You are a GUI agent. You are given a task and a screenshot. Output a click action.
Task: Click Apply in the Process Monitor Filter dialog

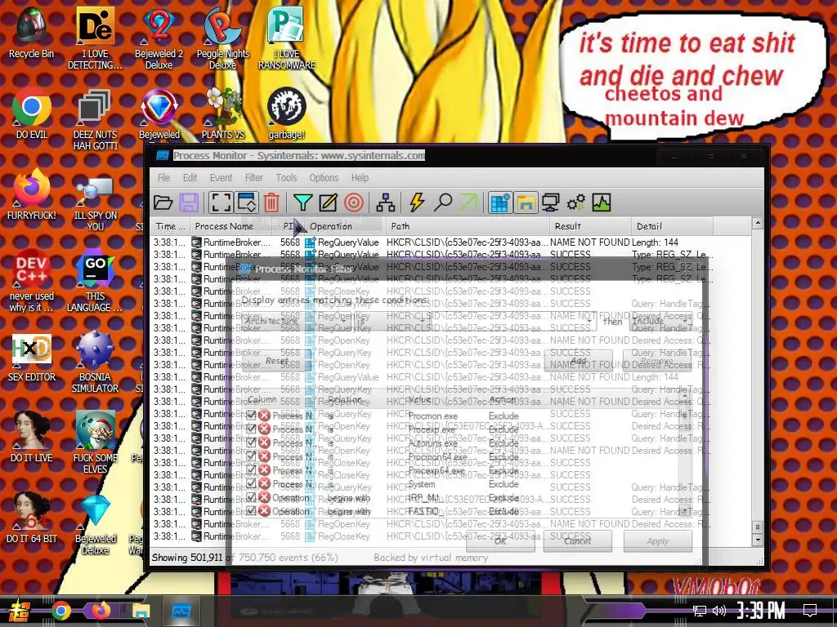tap(658, 540)
